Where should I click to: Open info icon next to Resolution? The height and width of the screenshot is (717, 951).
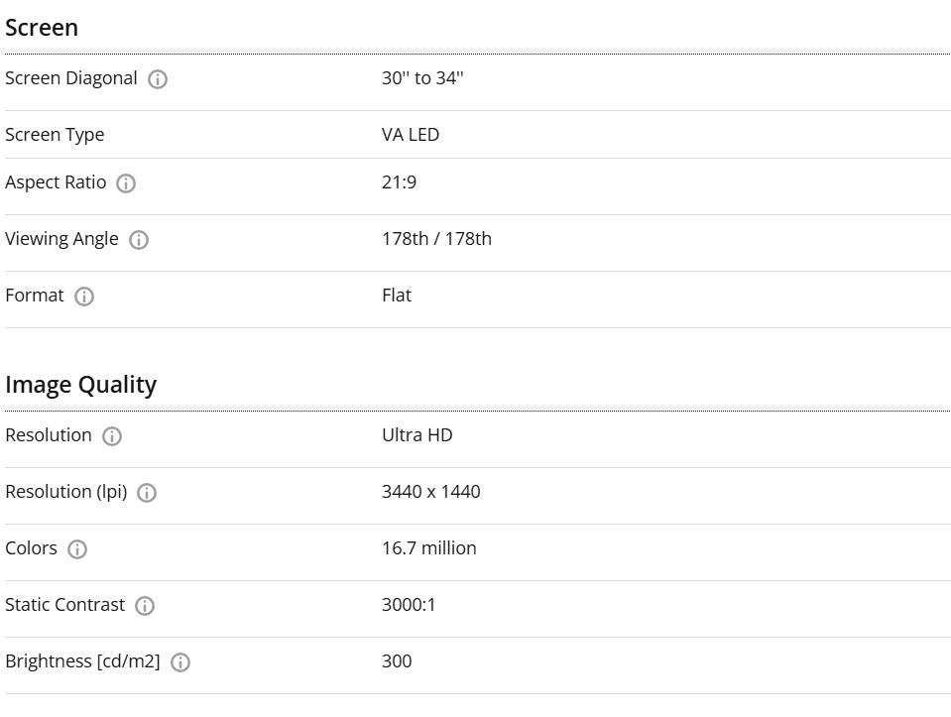tap(112, 436)
